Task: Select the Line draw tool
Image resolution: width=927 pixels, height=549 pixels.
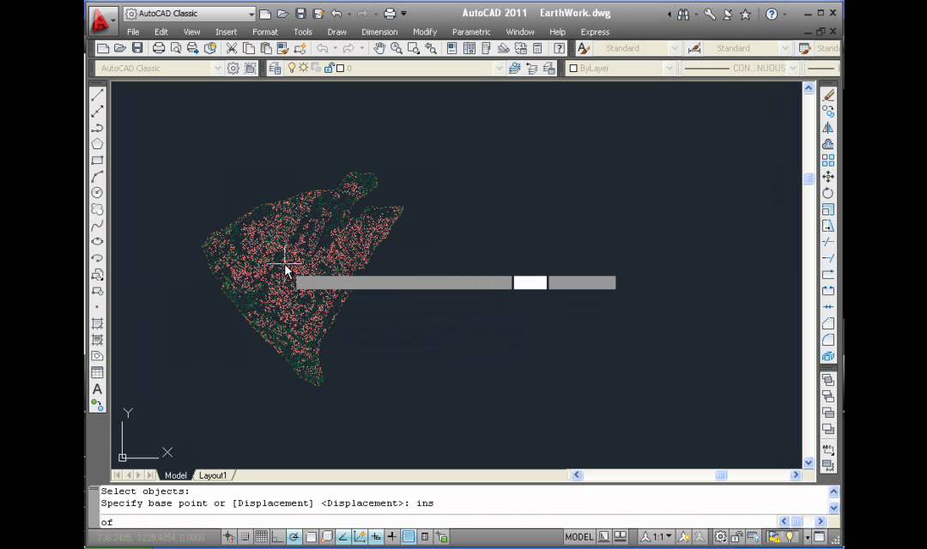Action: (98, 94)
